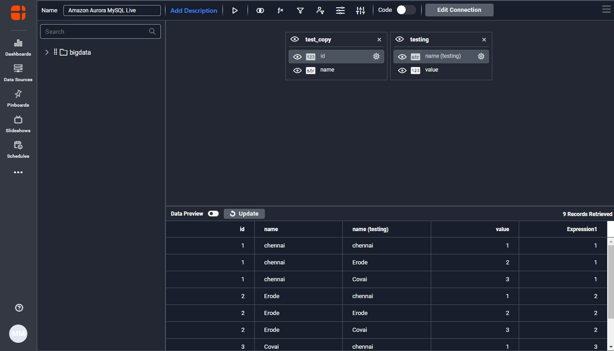Image resolution: width=614 pixels, height=351 pixels.
Task: Expand the more options ellipsis in sidebar
Action: [x=18, y=173]
